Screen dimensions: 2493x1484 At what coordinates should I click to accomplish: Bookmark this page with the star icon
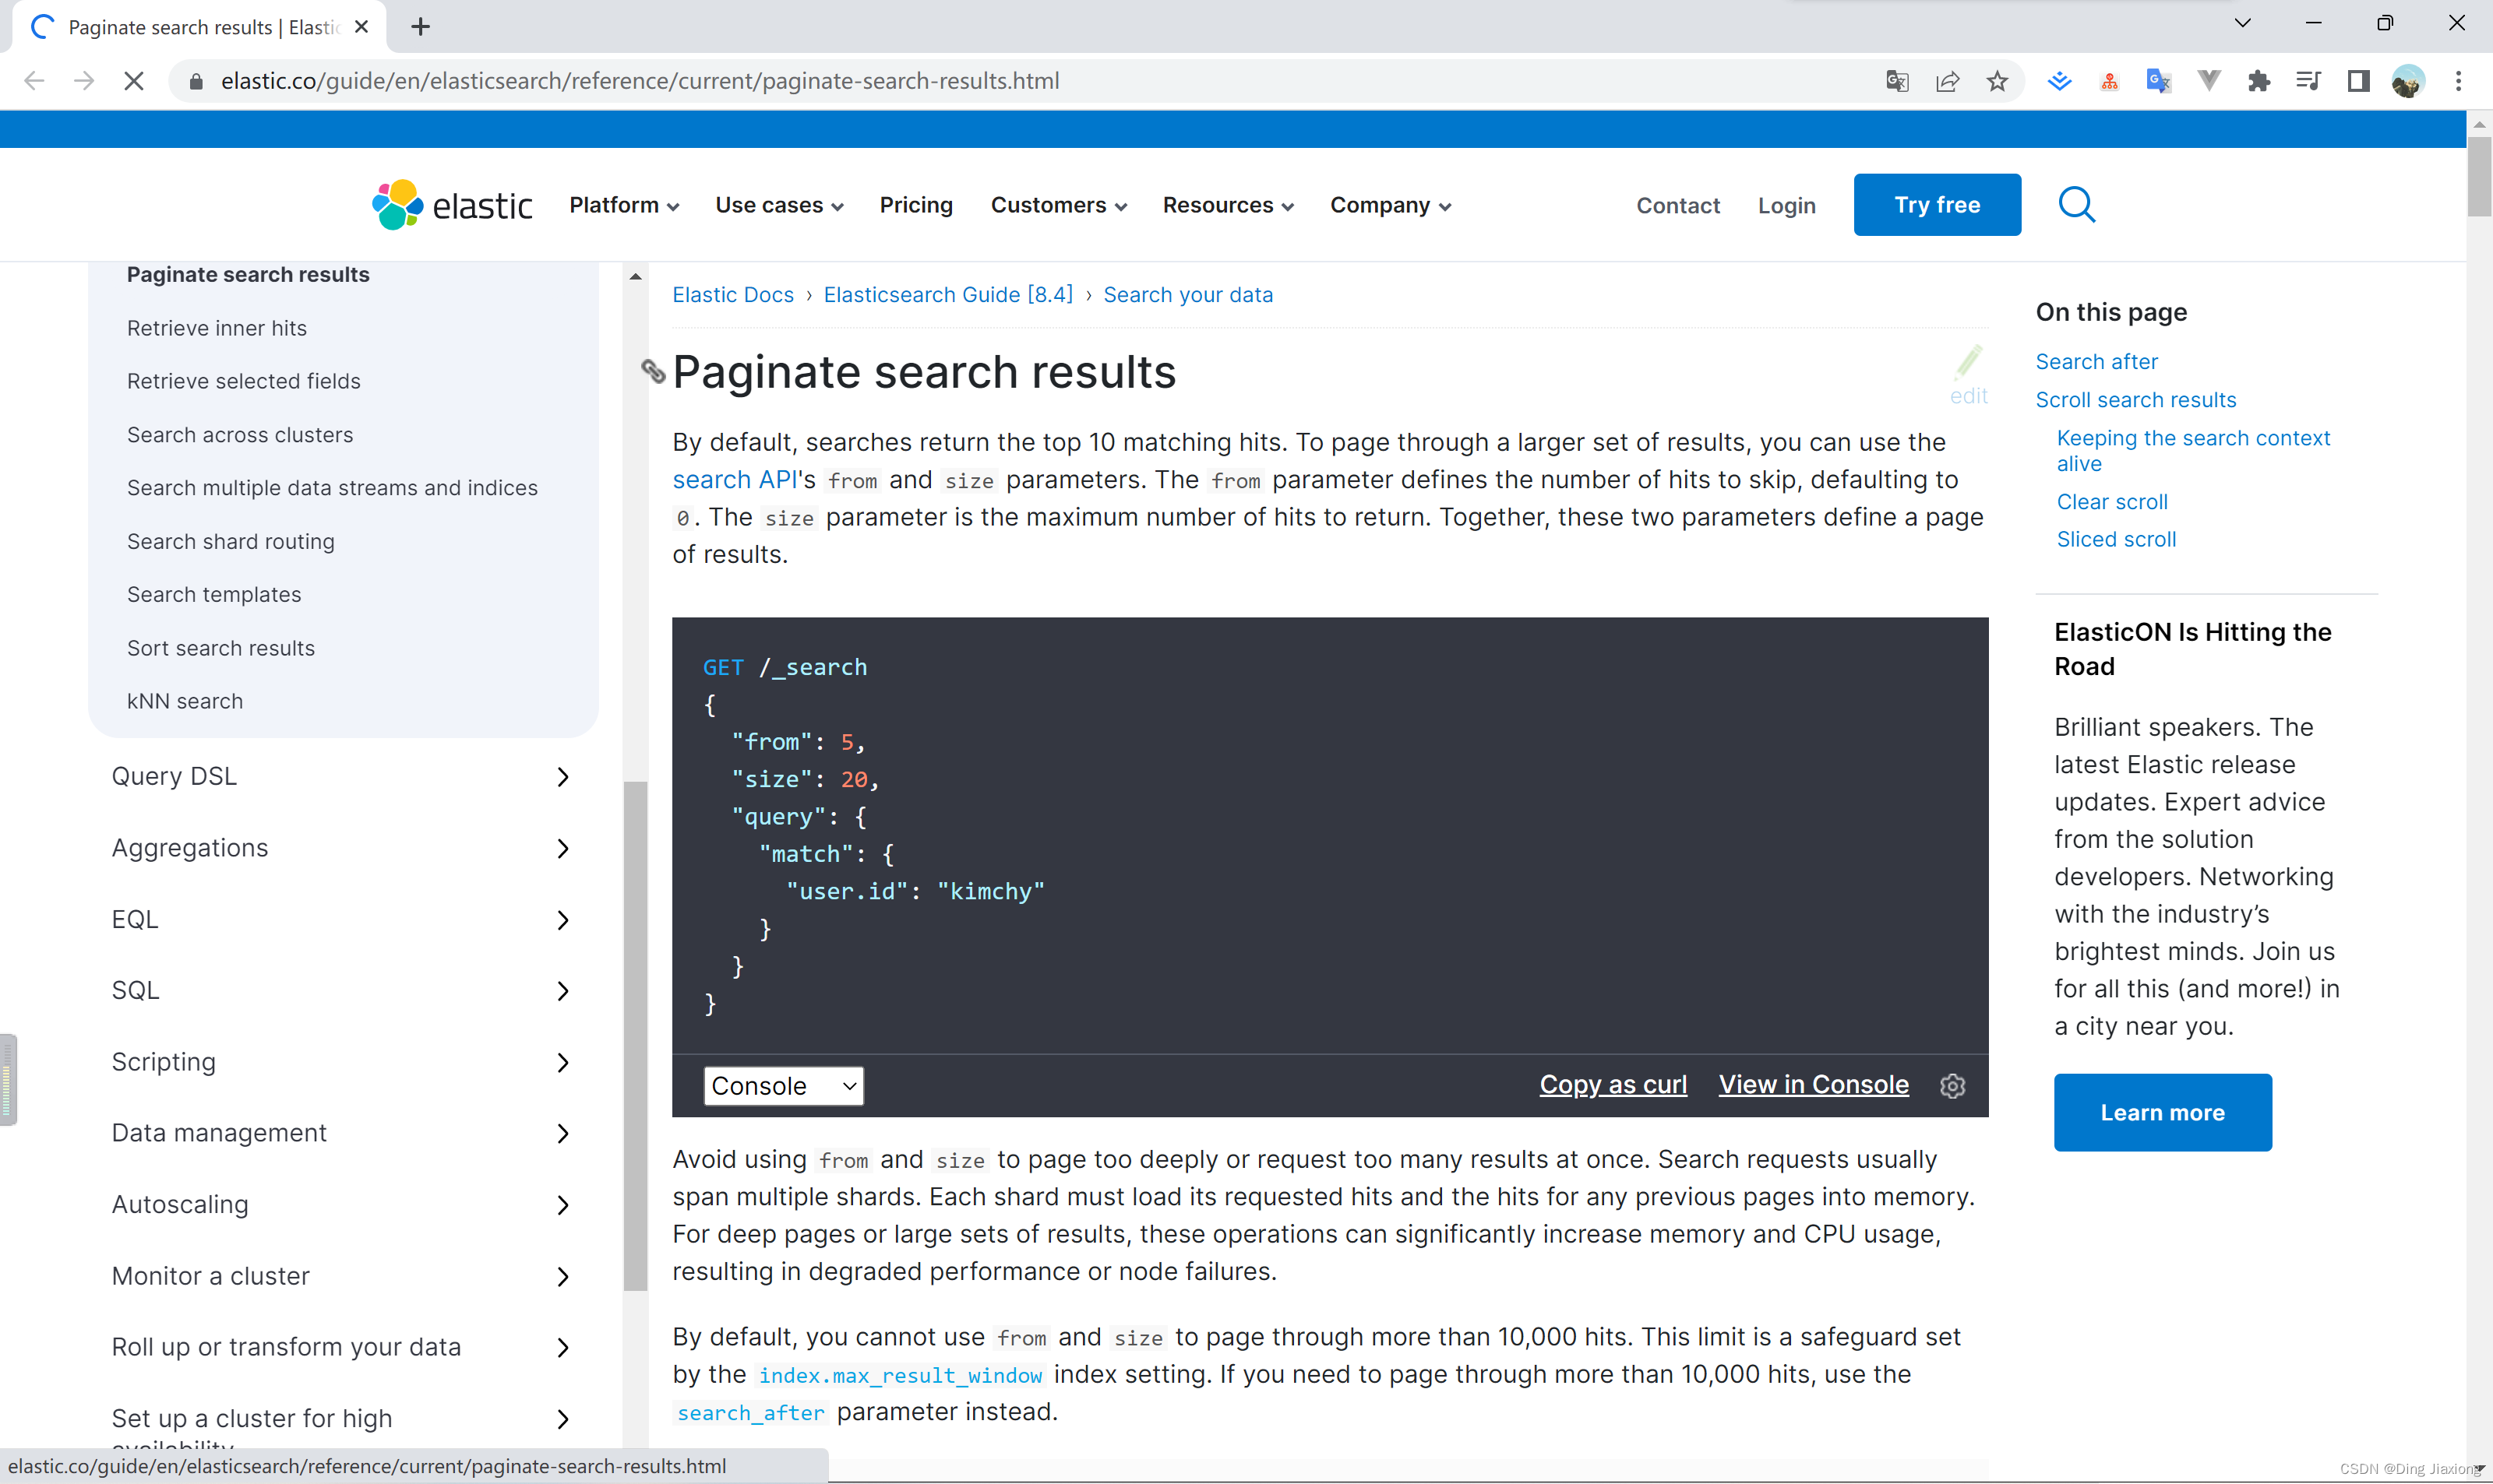tap(1997, 81)
